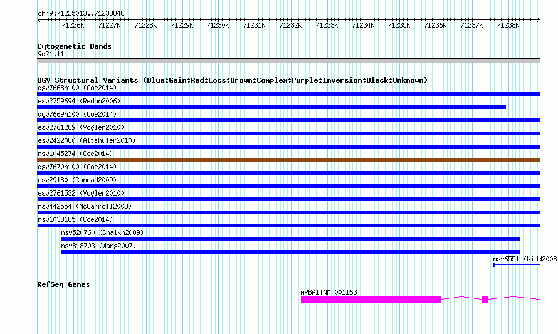Select the esv2761532 (Vogler2010) label

[81, 193]
